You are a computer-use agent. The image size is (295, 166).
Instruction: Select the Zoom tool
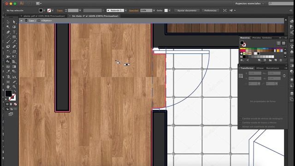pyautogui.click(x=14, y=87)
